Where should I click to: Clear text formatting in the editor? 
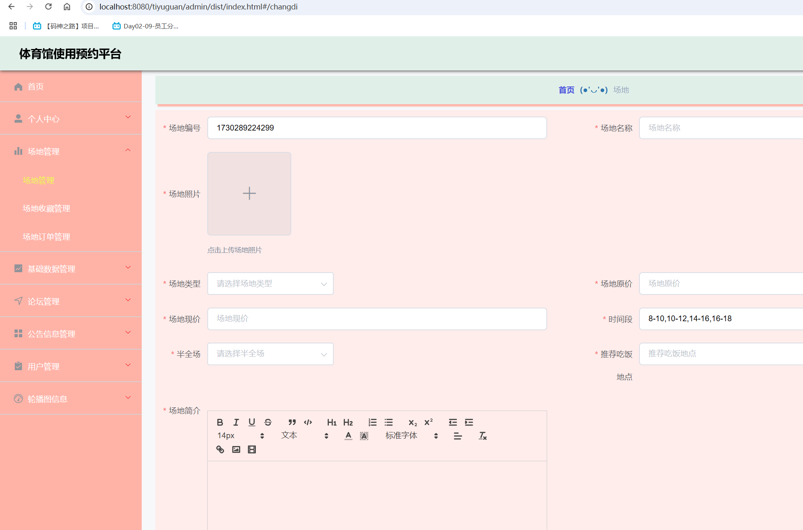coord(482,436)
